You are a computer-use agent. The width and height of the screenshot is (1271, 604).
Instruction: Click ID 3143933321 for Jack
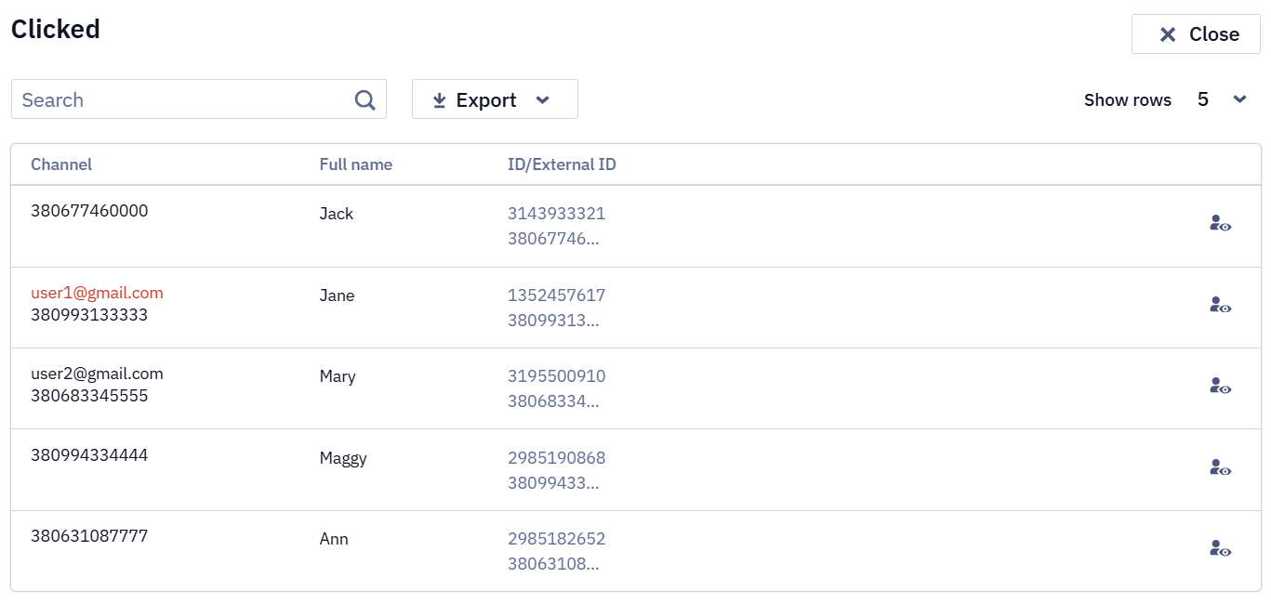(556, 214)
